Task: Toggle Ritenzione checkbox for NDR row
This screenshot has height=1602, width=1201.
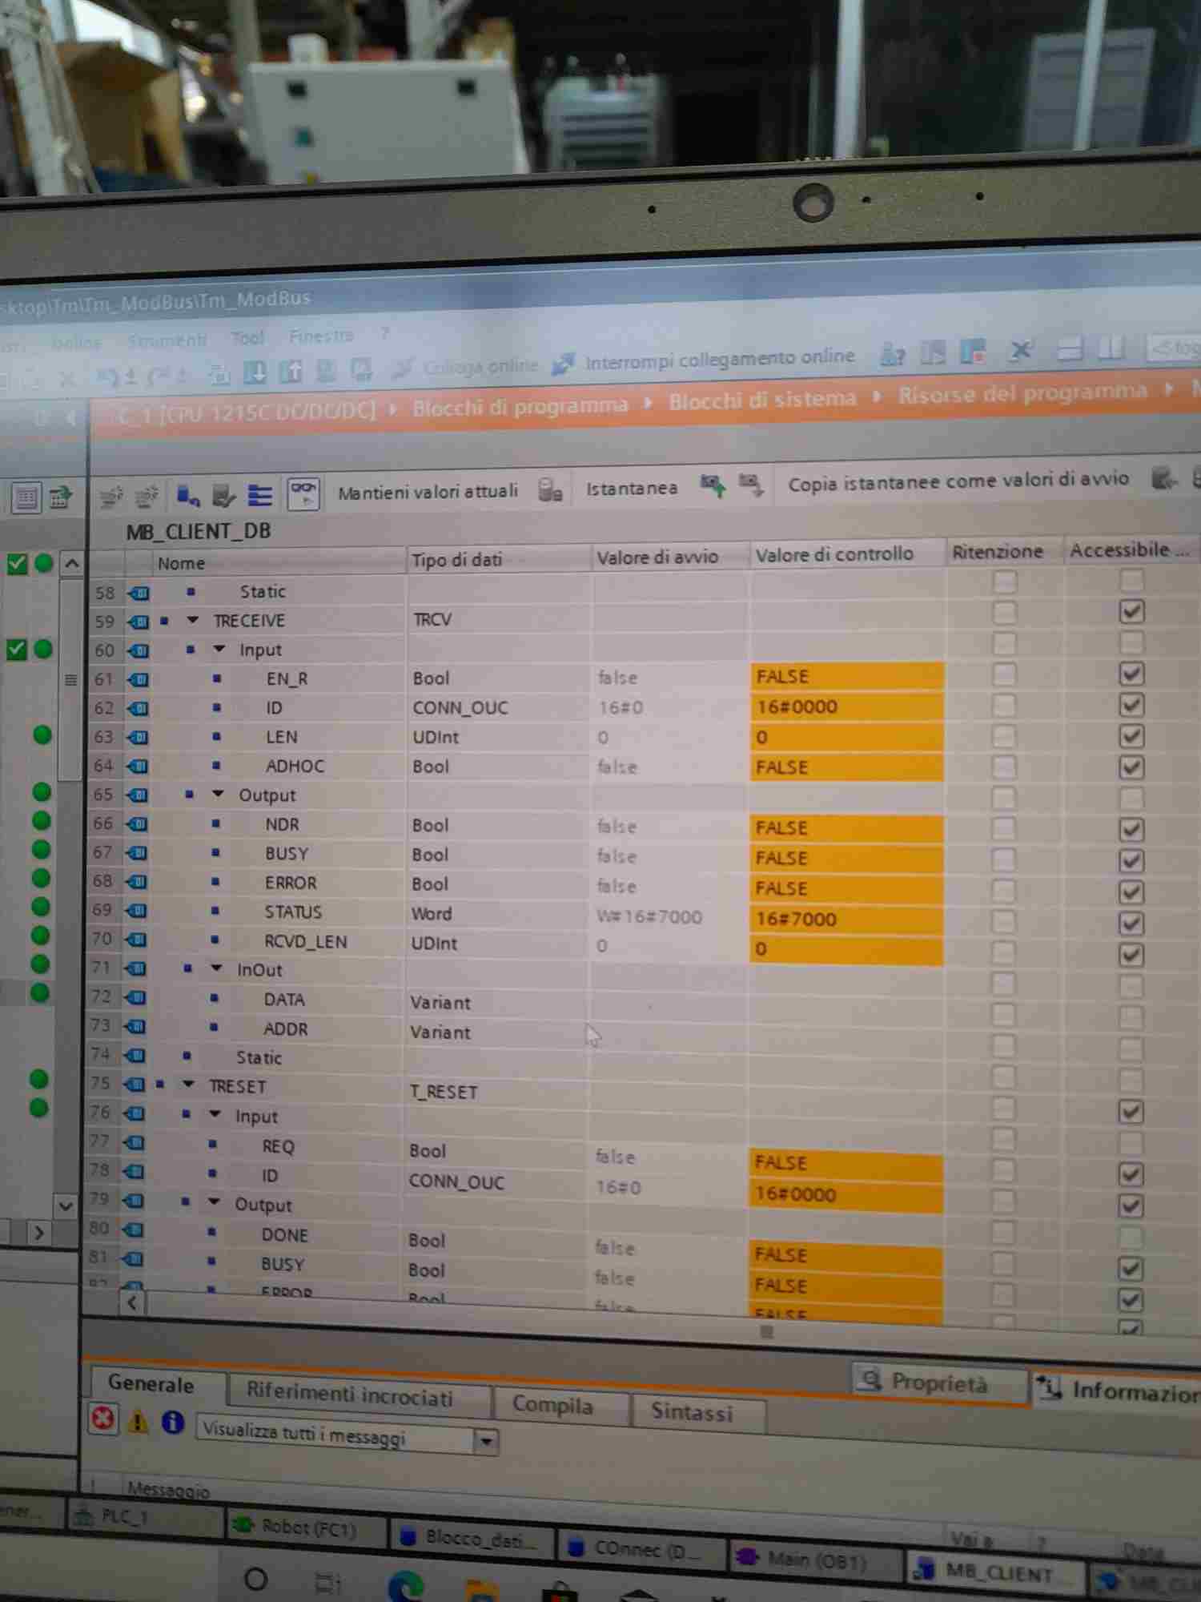Action: (1003, 827)
